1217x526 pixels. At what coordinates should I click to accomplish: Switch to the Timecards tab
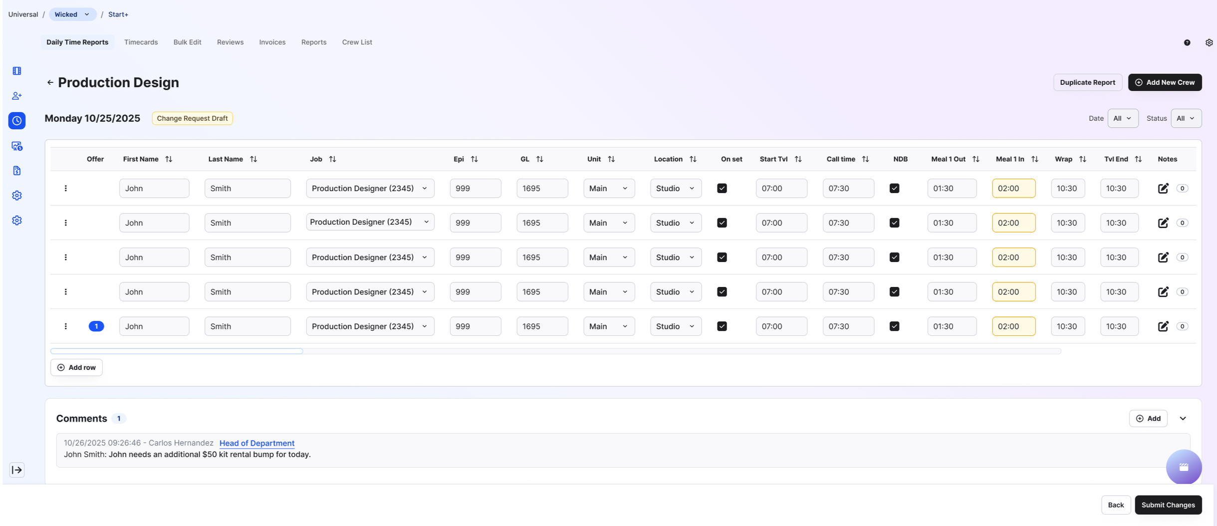tap(141, 42)
